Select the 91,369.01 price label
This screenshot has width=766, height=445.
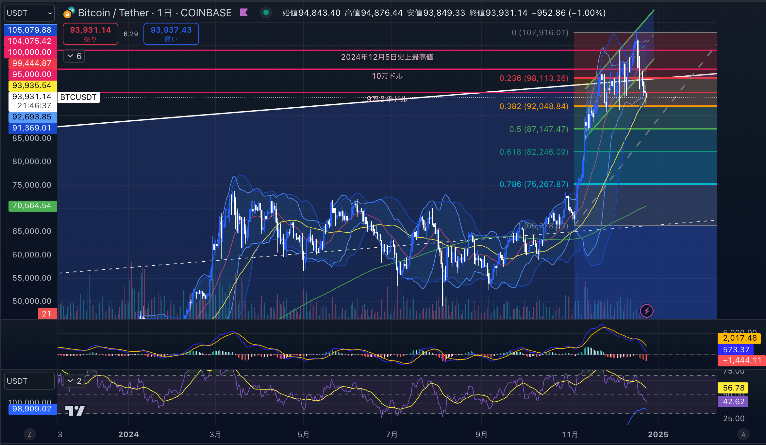click(32, 128)
